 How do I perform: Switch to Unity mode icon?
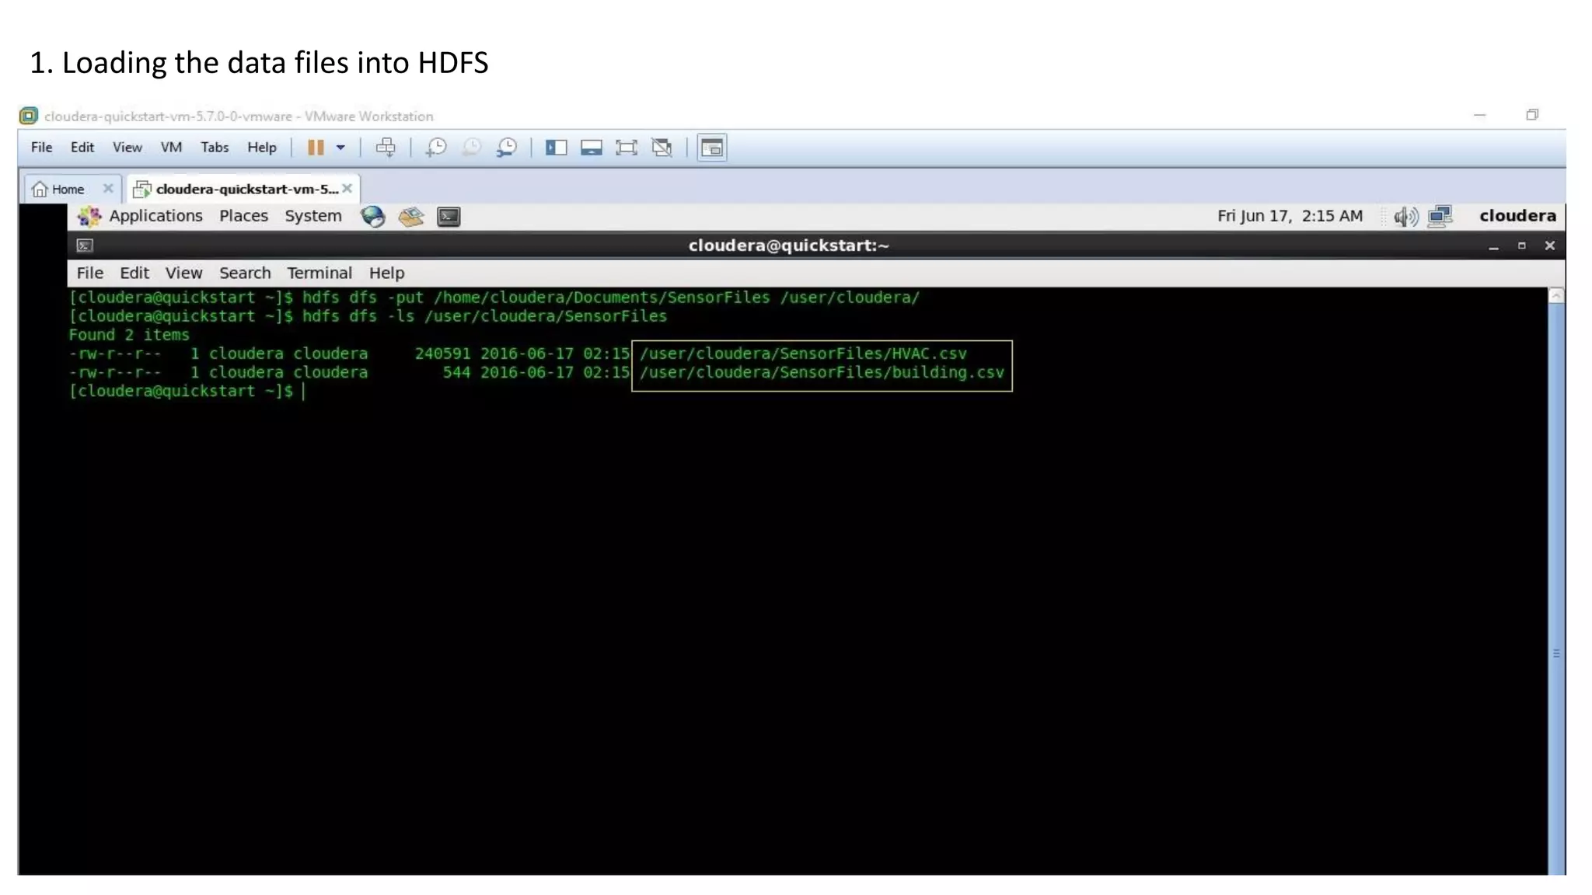[662, 148]
